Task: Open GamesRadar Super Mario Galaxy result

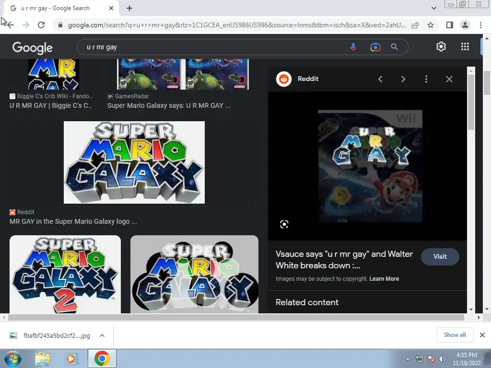Action: (169, 101)
